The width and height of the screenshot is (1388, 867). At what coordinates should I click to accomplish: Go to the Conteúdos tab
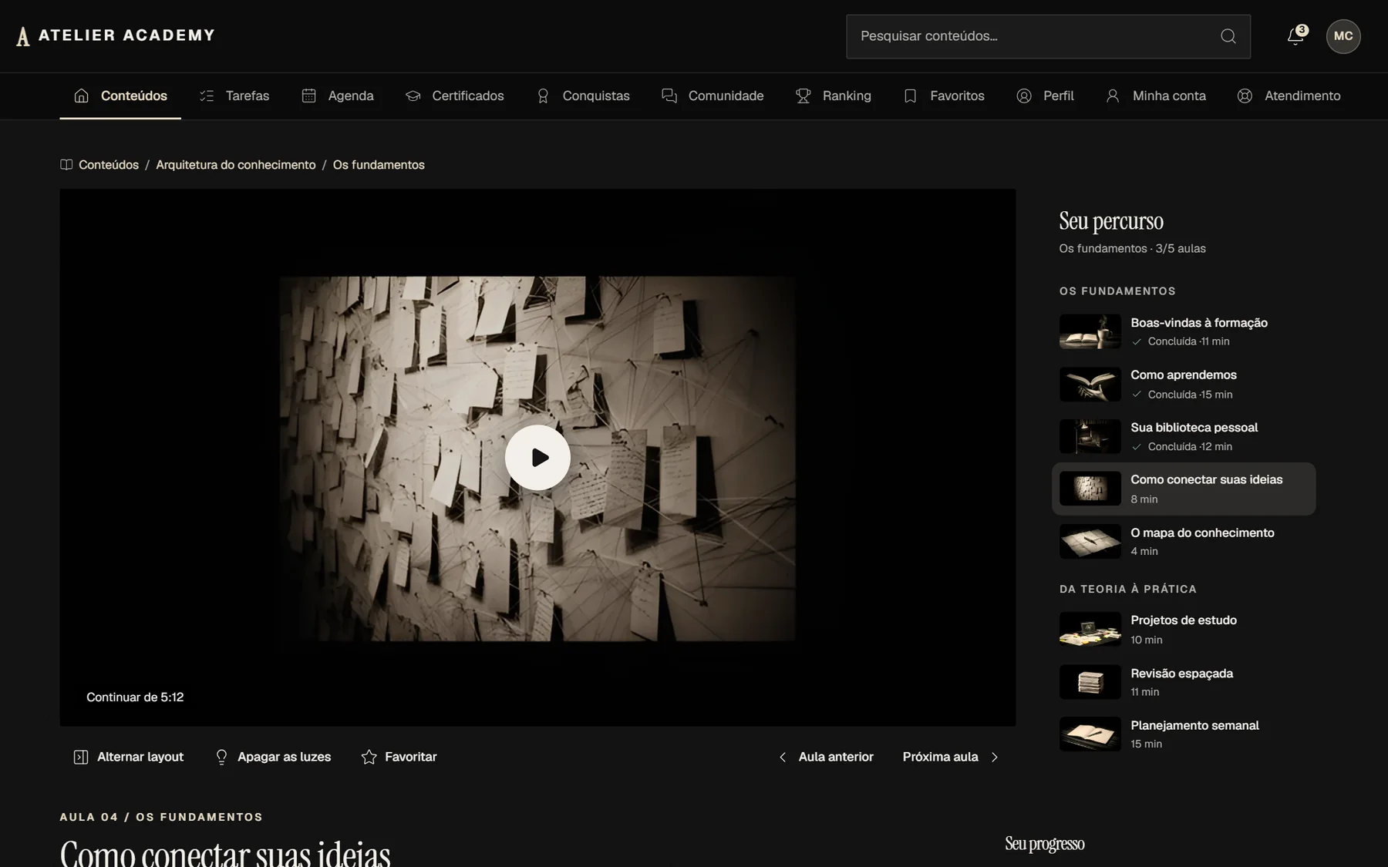[x=120, y=96]
